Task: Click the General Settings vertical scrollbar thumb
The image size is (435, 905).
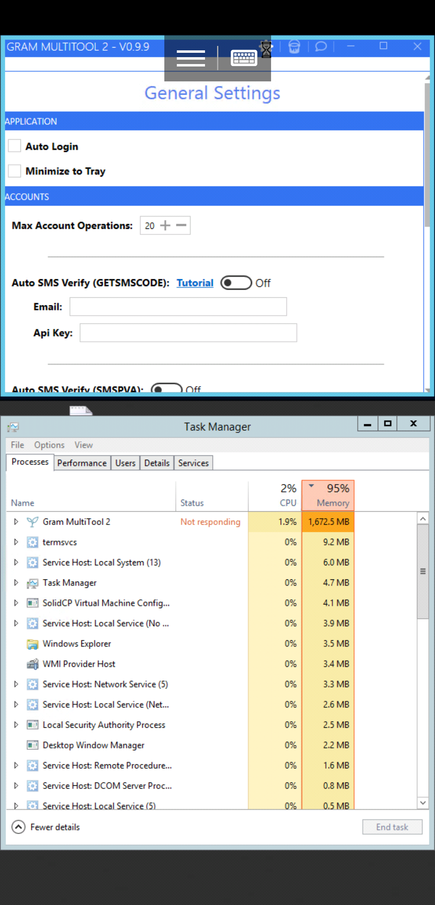Action: pyautogui.click(x=427, y=154)
